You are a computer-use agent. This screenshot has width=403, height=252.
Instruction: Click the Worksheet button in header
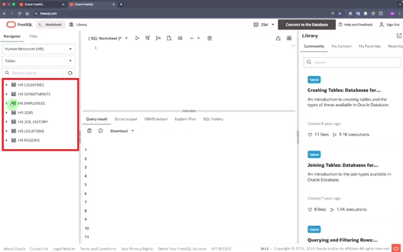[x=50, y=25]
